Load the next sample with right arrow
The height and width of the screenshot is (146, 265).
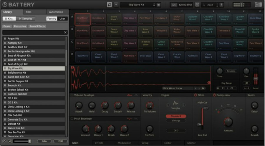point(199,88)
